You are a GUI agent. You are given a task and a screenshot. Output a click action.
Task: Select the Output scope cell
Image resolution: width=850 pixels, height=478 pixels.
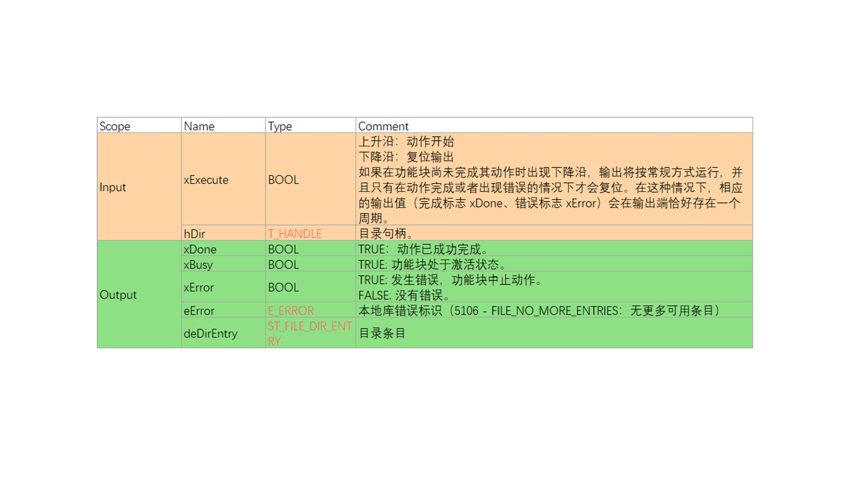(x=118, y=295)
